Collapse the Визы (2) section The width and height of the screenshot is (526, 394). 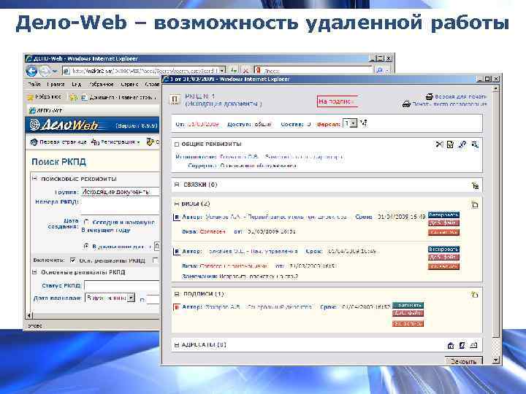[177, 204]
